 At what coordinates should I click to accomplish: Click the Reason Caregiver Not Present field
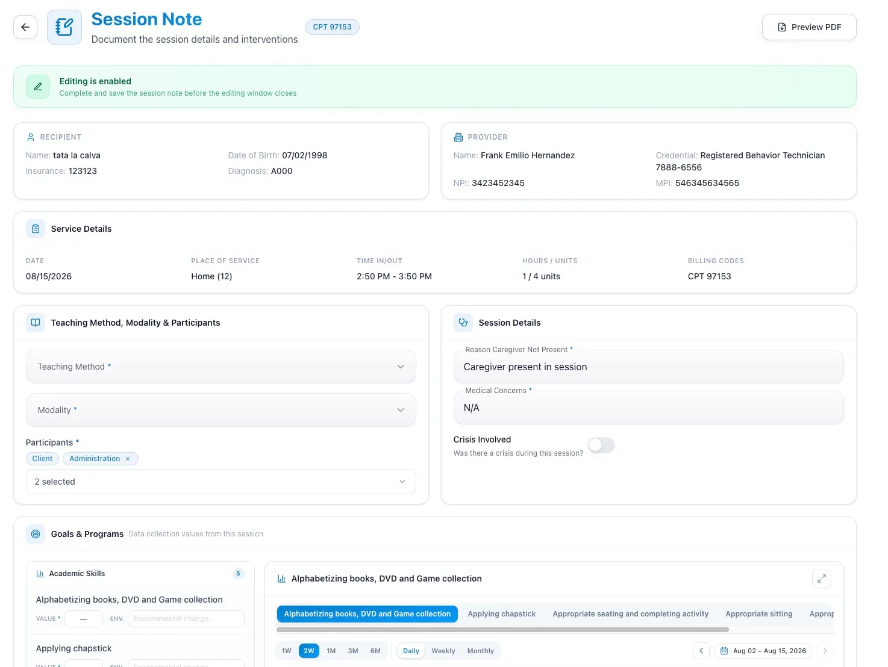648,367
